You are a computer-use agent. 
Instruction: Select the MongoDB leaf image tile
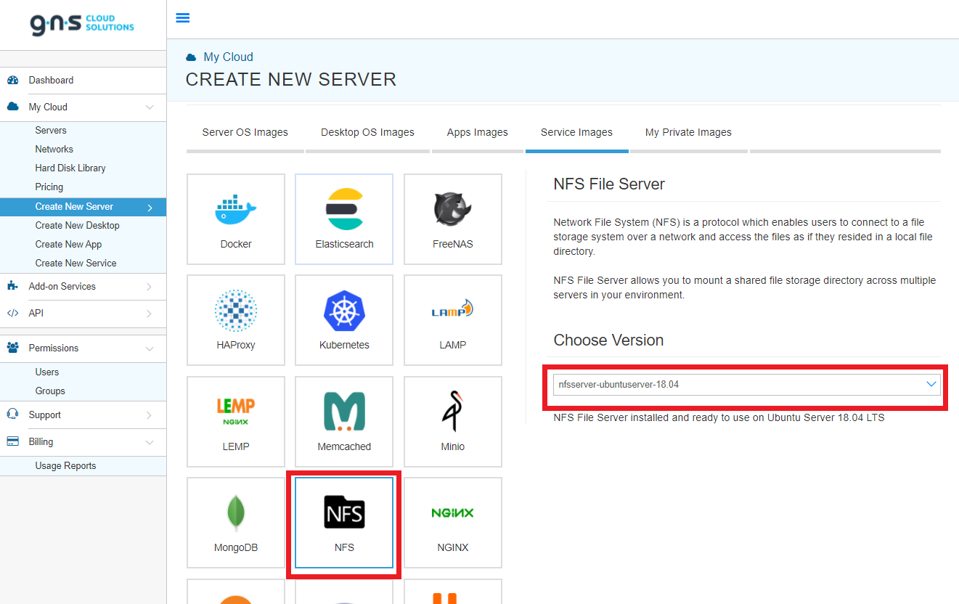pyautogui.click(x=236, y=523)
